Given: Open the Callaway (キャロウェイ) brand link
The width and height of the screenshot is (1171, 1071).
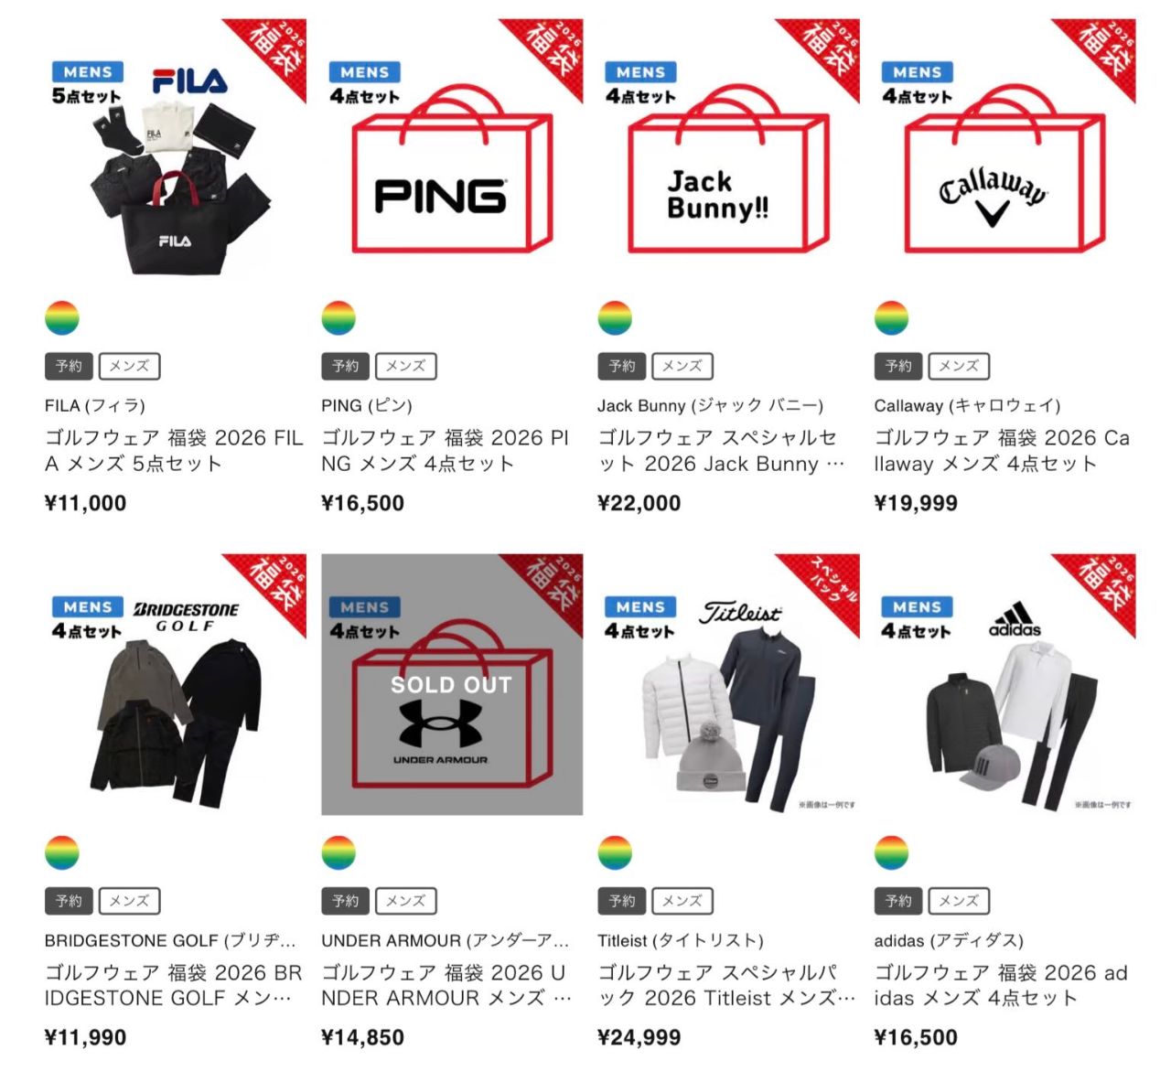Looking at the screenshot, I should [967, 405].
